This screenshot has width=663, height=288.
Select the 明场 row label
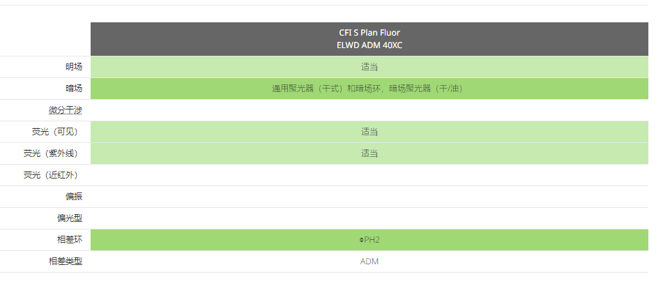click(x=74, y=67)
